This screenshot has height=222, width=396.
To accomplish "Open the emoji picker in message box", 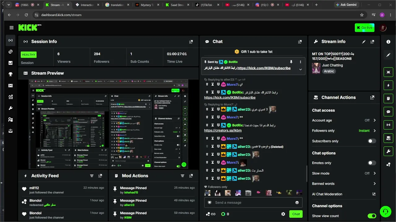I will 297,203.
